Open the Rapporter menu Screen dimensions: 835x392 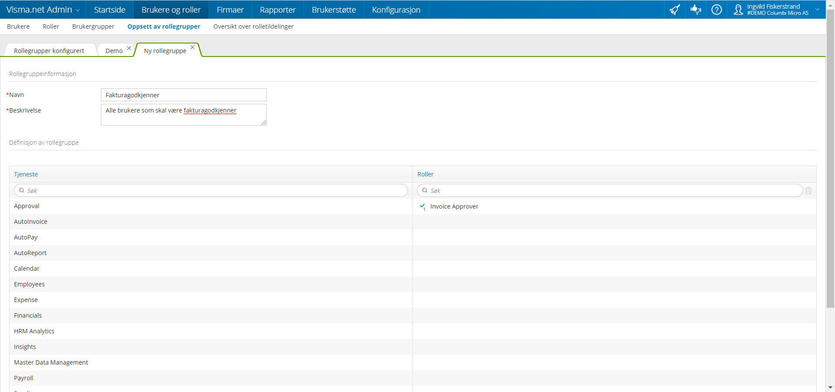point(277,10)
